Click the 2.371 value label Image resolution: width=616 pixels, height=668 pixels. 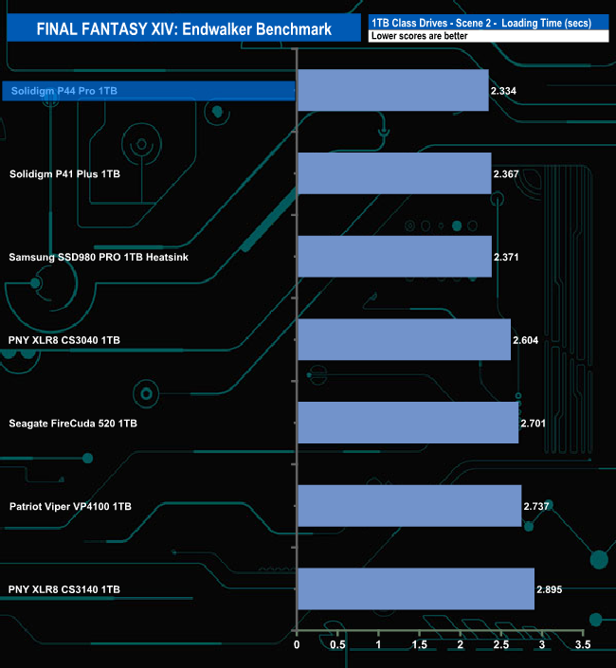506,257
